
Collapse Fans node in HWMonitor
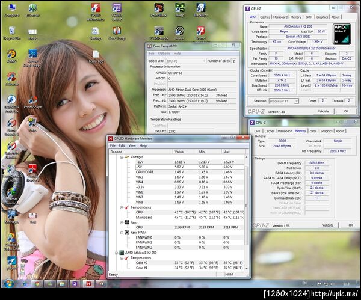pos(122,222)
